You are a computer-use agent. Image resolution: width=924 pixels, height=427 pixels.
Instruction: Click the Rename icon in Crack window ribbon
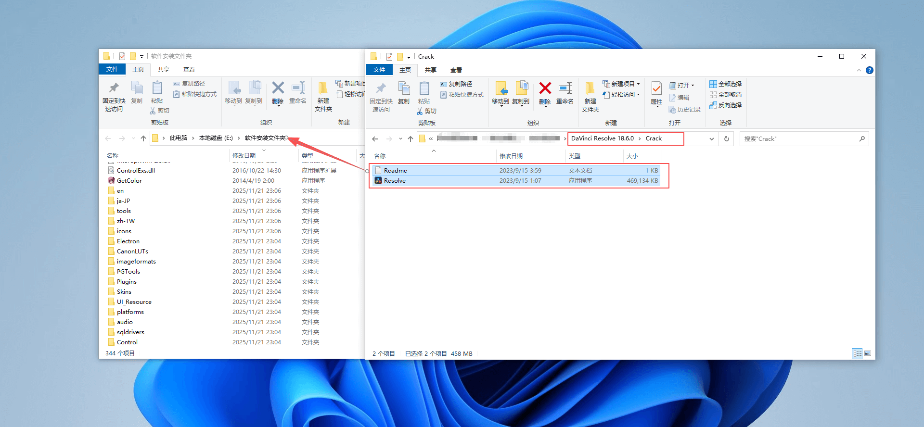[565, 92]
